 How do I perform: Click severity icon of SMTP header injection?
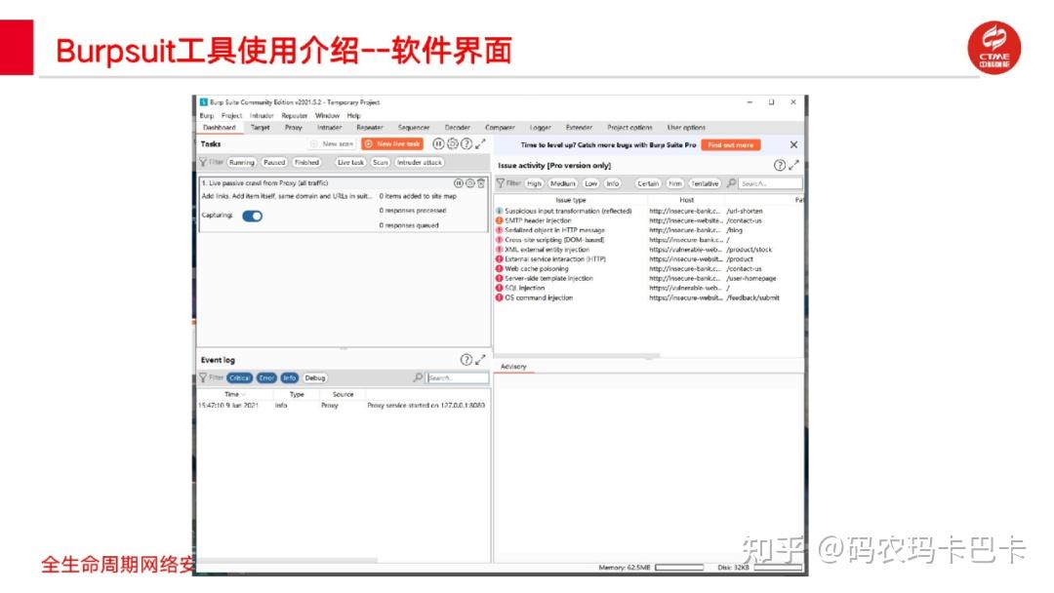click(500, 220)
